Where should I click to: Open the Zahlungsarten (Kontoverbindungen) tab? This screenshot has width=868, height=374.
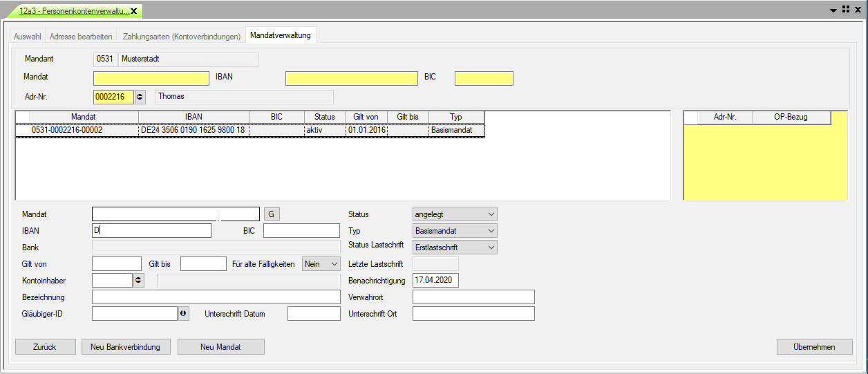[x=181, y=36]
